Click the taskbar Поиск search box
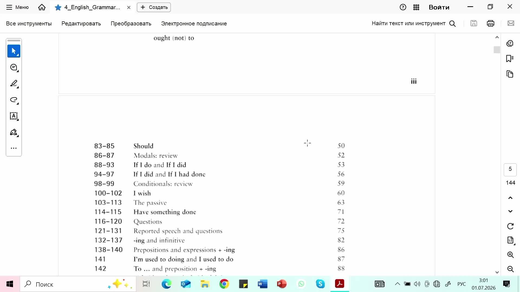This screenshot has height=292, width=520. coord(78,284)
